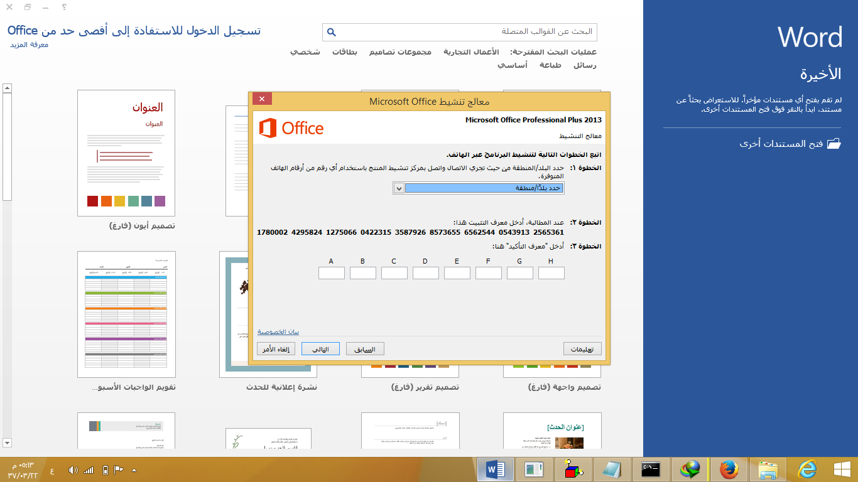Click the template list scroll up arrow
858x482 pixels.
(x=7, y=88)
